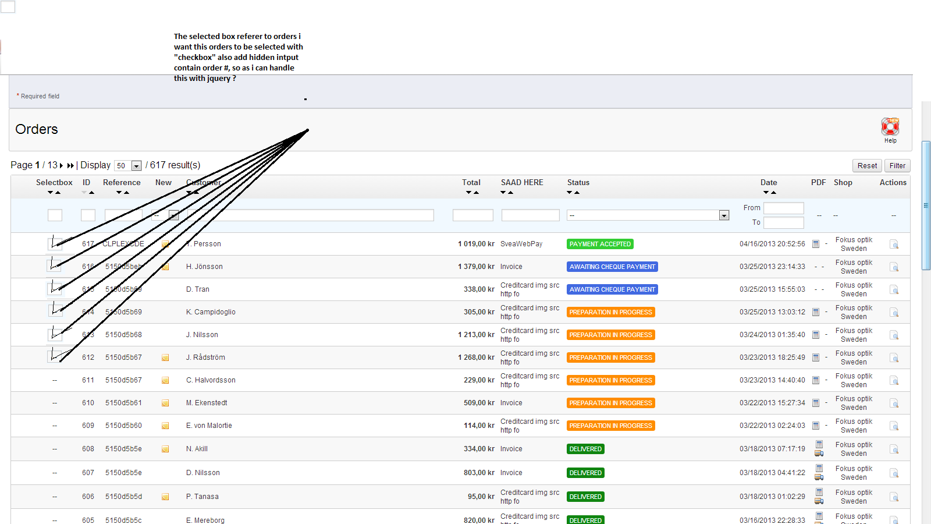Click customer name K. Campidoglio
This screenshot has width=931, height=524.
click(211, 312)
